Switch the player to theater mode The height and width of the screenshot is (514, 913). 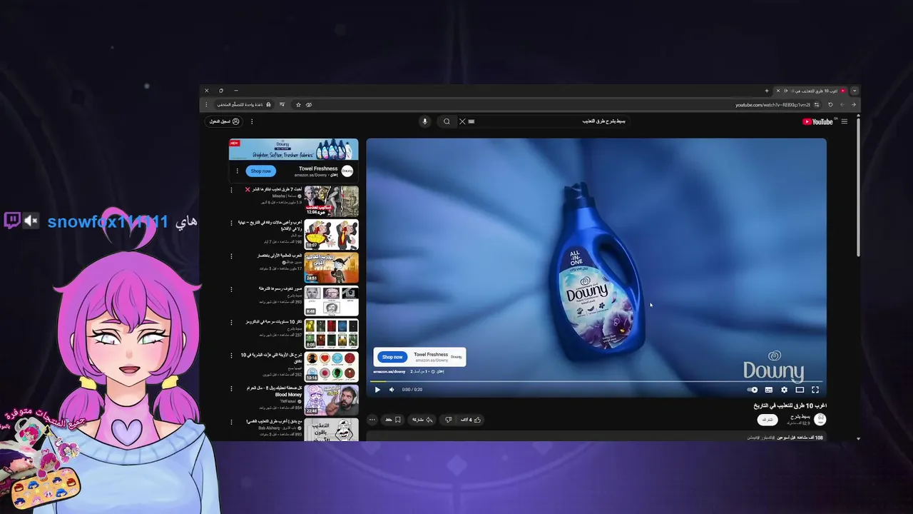pyautogui.click(x=800, y=390)
